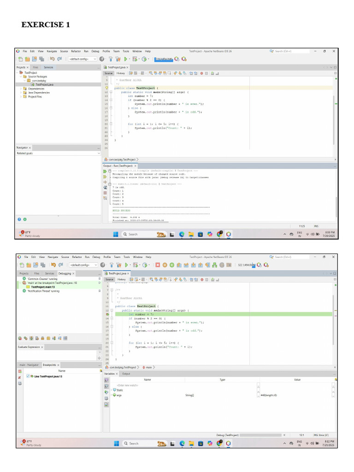Image resolution: width=354 pixels, height=472 pixels.
Task: Open Related goals dropdown in Navigator
Action: [x=58, y=153]
